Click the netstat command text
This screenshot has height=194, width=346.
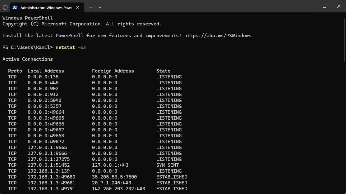coord(65,47)
